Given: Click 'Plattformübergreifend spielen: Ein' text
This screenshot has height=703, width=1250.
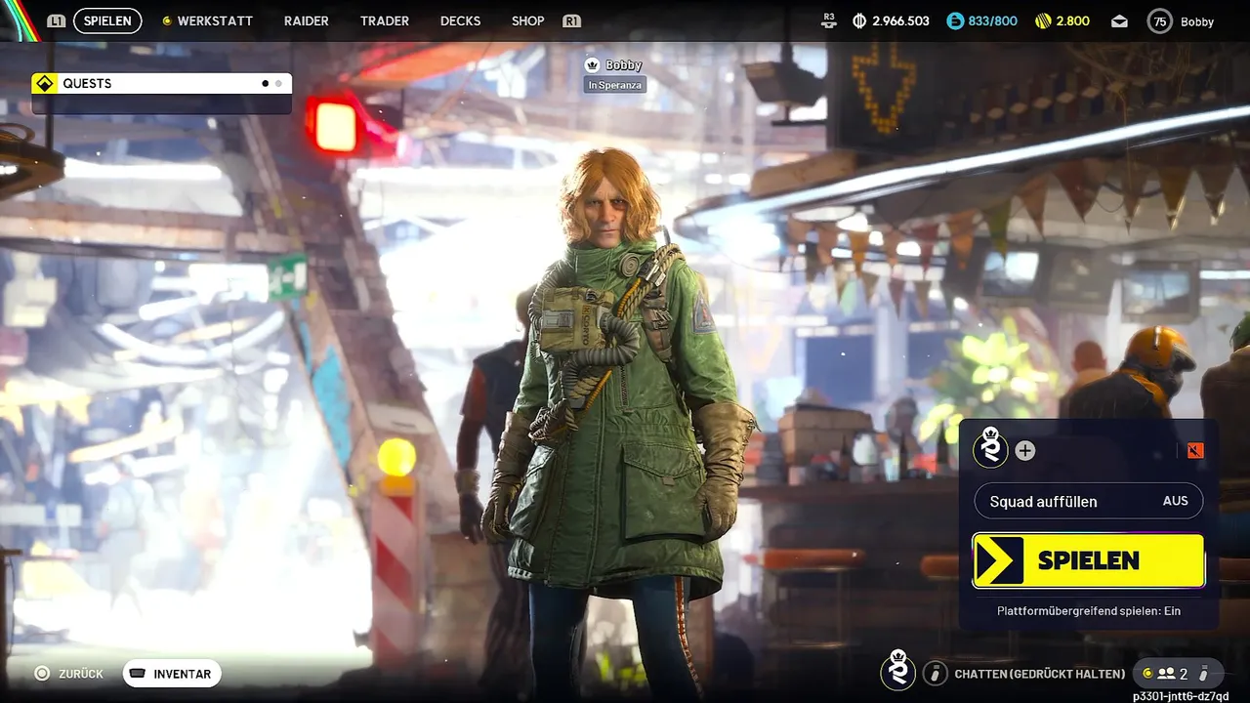Looking at the screenshot, I should pyautogui.click(x=1089, y=610).
